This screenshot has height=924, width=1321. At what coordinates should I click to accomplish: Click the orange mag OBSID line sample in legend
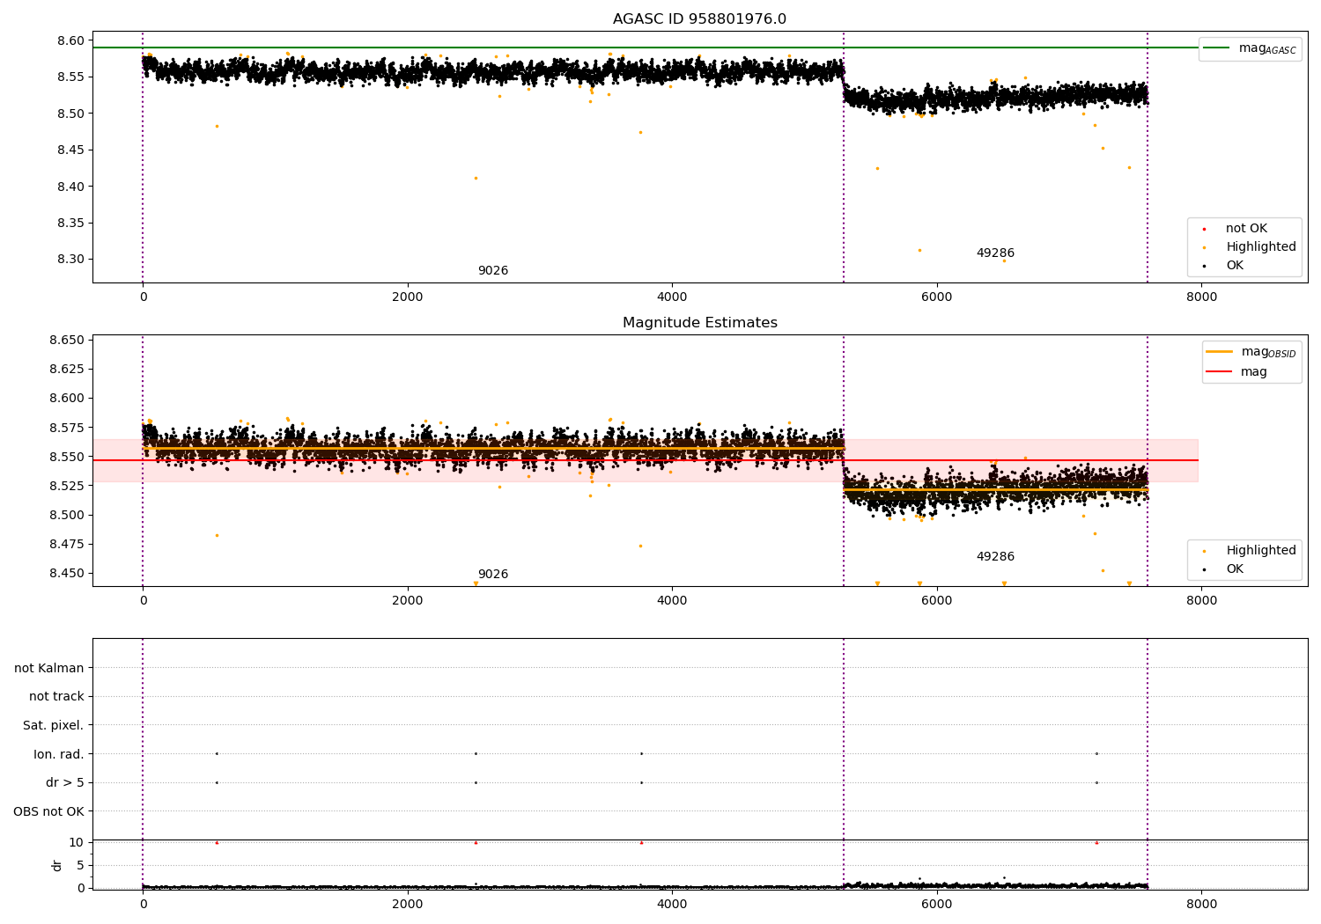1219,351
